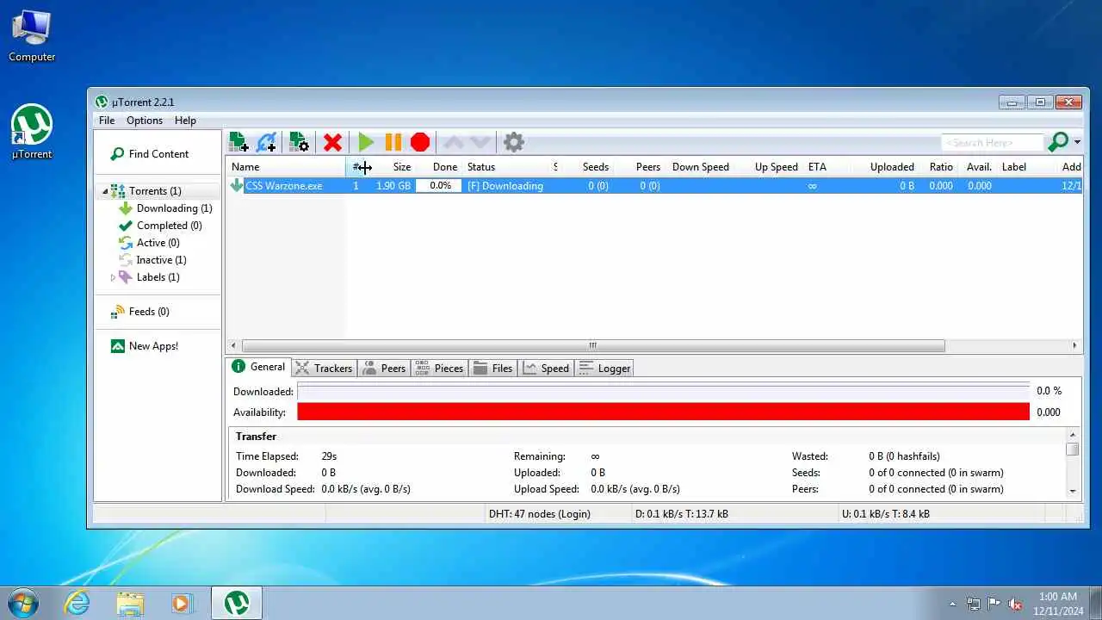The image size is (1102, 620).
Task: Collapse the Torrents (1) tree node
Action: click(x=105, y=191)
